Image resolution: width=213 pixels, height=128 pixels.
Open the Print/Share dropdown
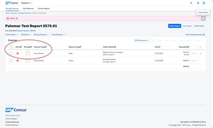(26, 35)
